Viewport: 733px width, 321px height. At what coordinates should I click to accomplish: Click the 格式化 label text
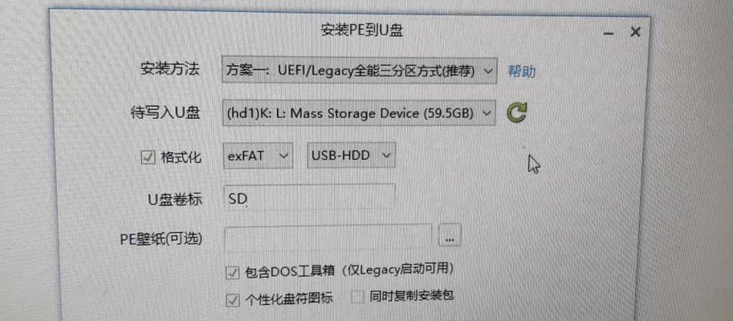pos(181,157)
